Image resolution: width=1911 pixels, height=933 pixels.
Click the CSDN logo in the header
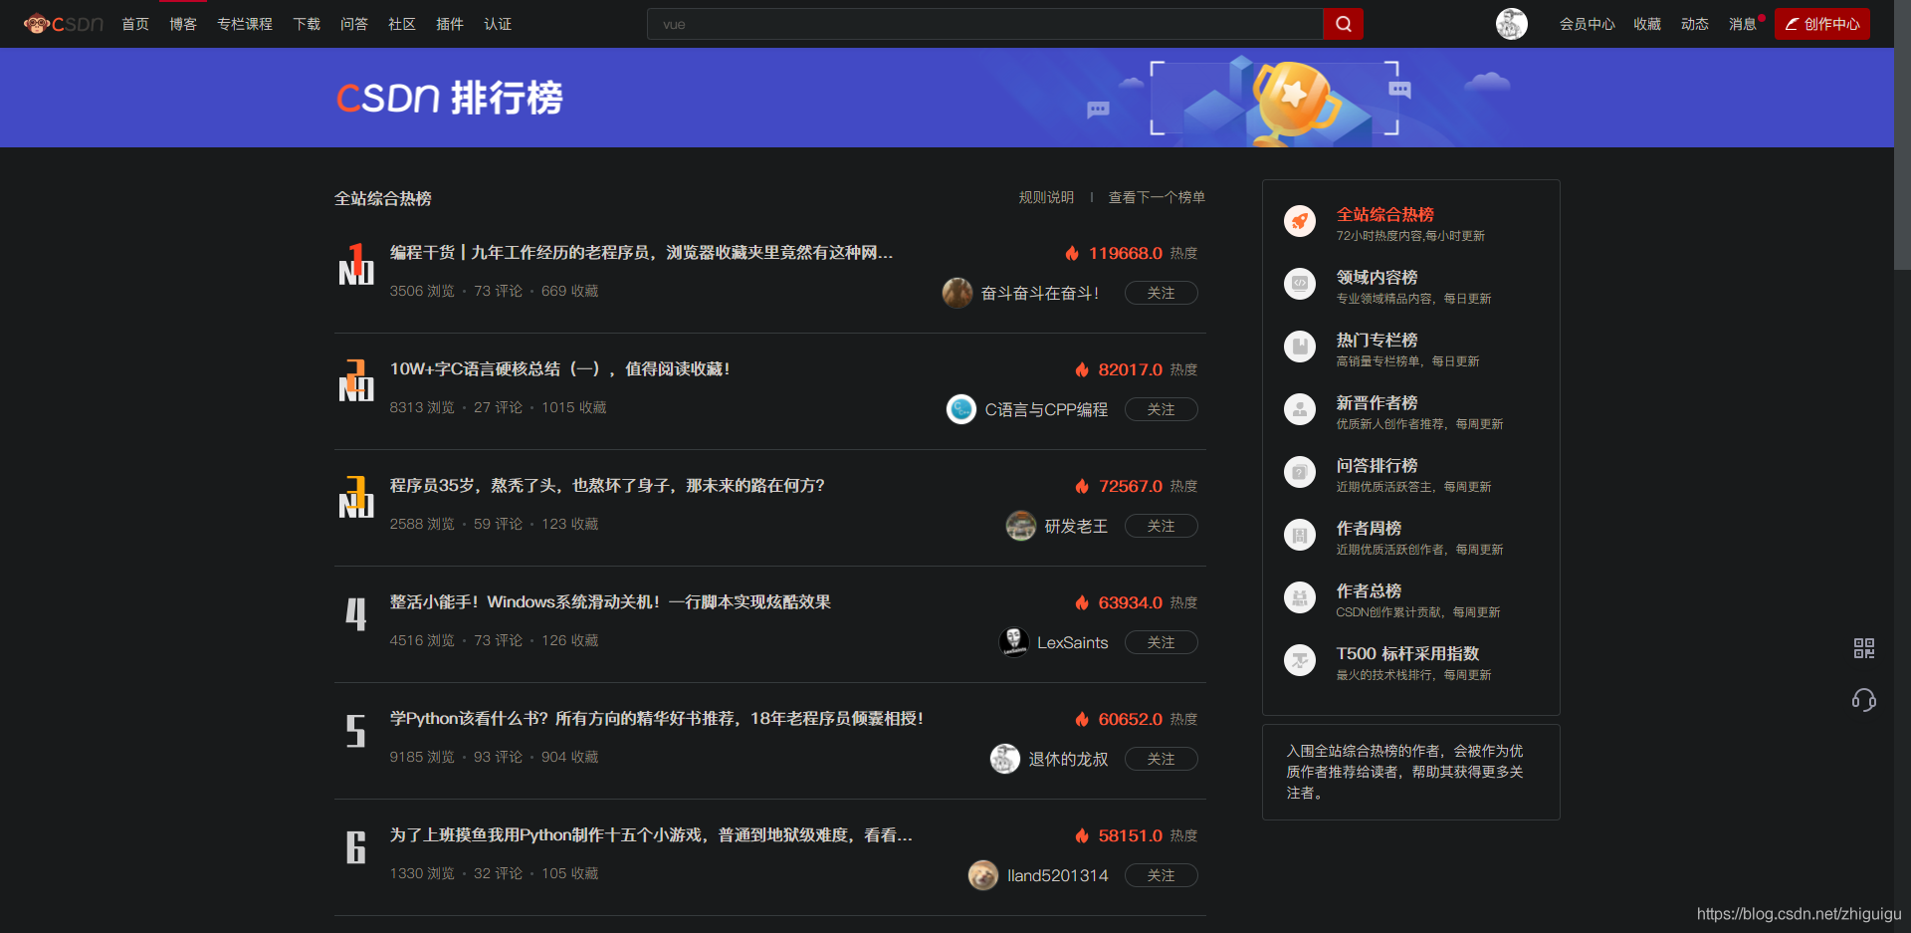tap(64, 24)
